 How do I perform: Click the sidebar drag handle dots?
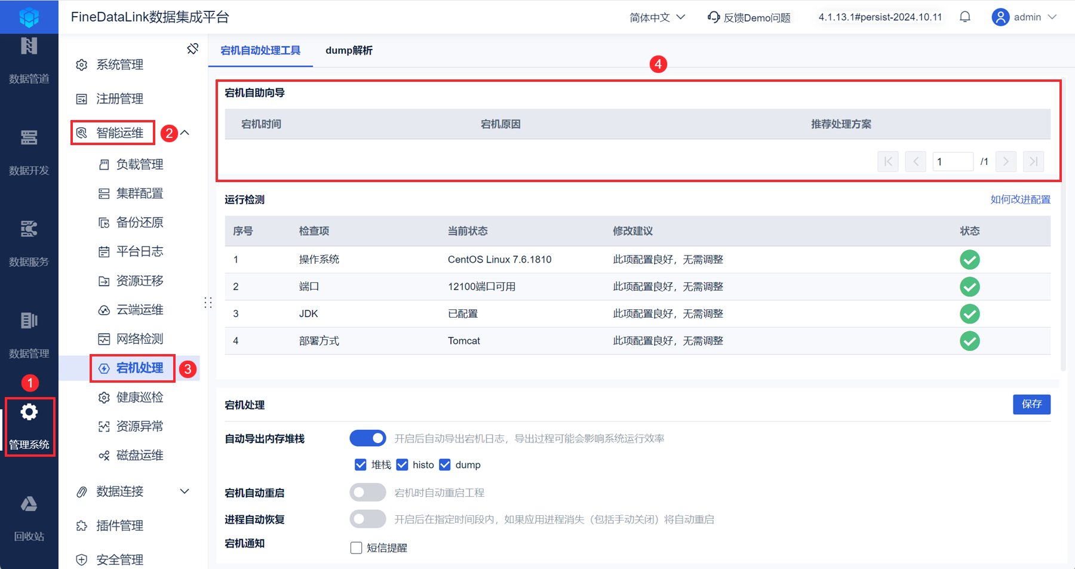coord(208,303)
